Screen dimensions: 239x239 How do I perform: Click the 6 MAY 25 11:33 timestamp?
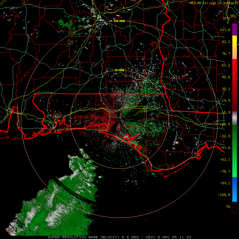click(x=174, y=237)
